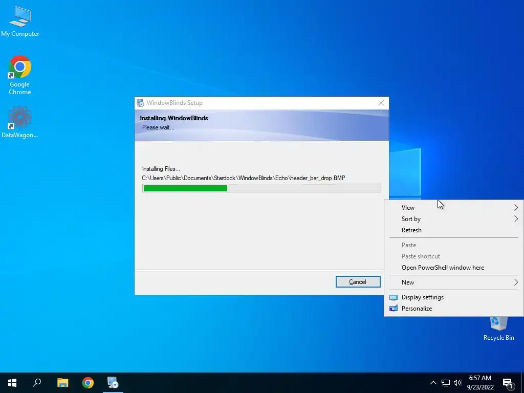Click the header_bar_drop.BMP file path

coord(244,178)
